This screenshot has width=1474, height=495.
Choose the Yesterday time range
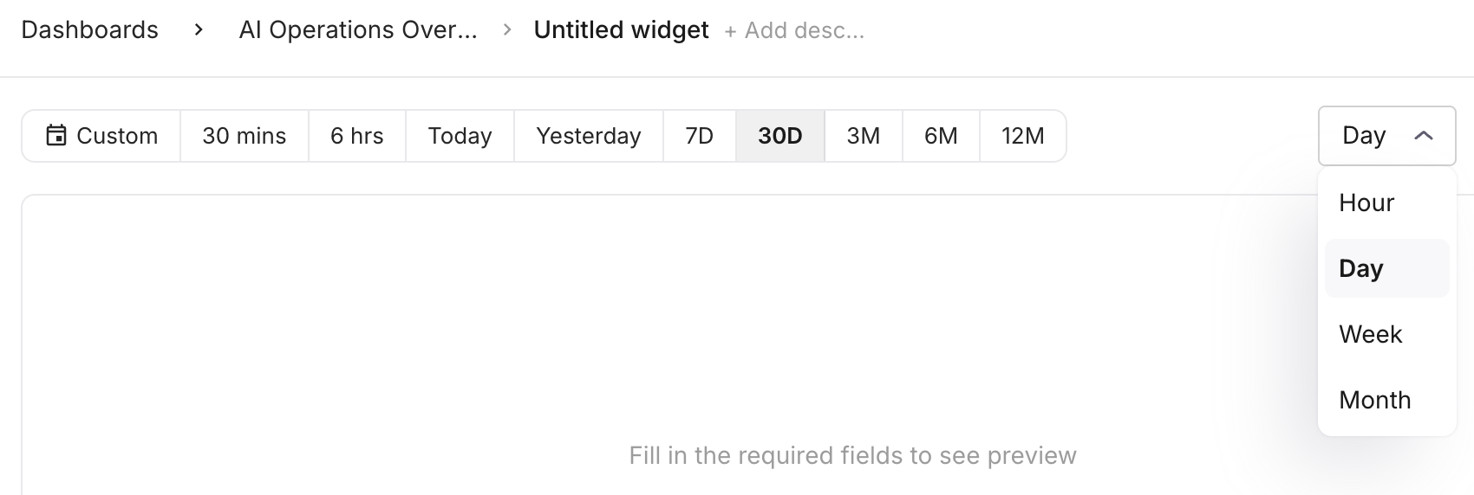588,136
